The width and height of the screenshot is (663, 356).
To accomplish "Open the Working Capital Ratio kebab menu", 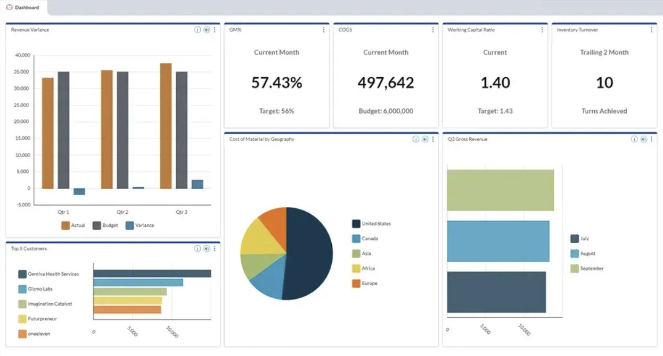I will click(x=542, y=30).
